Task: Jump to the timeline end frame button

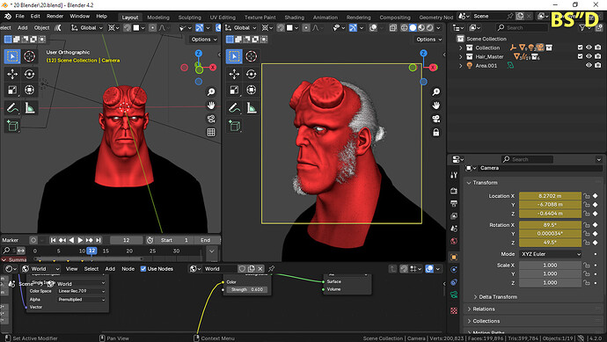Action: click(99, 240)
